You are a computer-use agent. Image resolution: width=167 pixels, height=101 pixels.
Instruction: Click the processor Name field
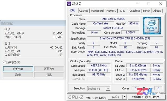pos(113,19)
